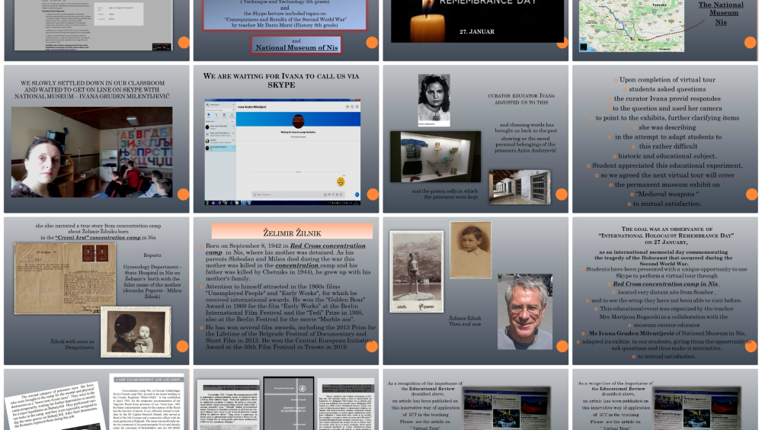Click 'The National Museum Nis' link beside the map
Image resolution: width=762 pixels, height=430 pixels.
coord(721,14)
